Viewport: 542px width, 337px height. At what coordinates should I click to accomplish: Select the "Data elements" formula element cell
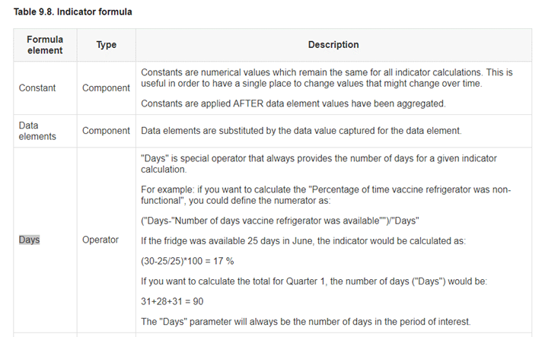(x=38, y=131)
